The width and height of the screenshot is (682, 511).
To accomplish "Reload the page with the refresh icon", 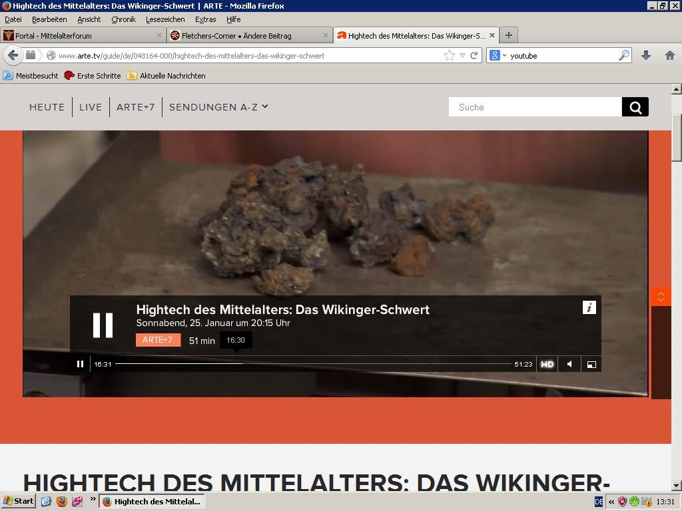I will tap(474, 56).
